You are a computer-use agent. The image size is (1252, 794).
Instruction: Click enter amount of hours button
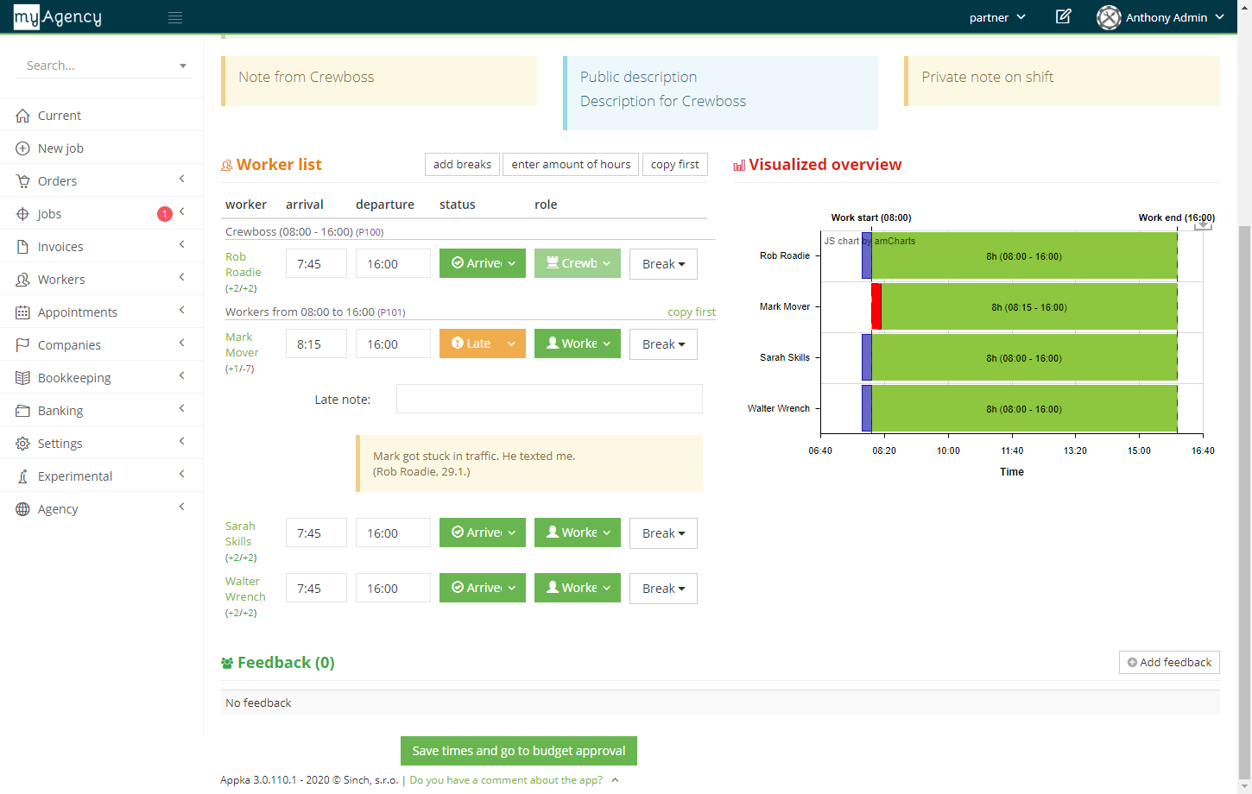pyautogui.click(x=571, y=164)
